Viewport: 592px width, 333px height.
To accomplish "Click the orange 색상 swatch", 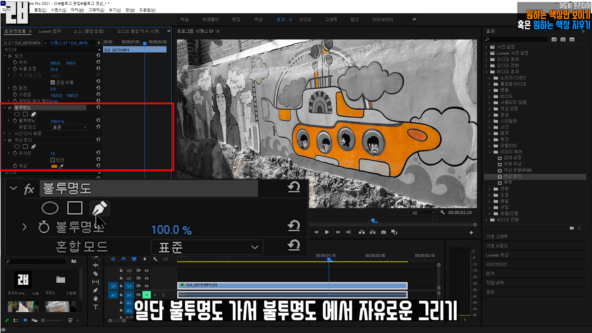I will [54, 166].
